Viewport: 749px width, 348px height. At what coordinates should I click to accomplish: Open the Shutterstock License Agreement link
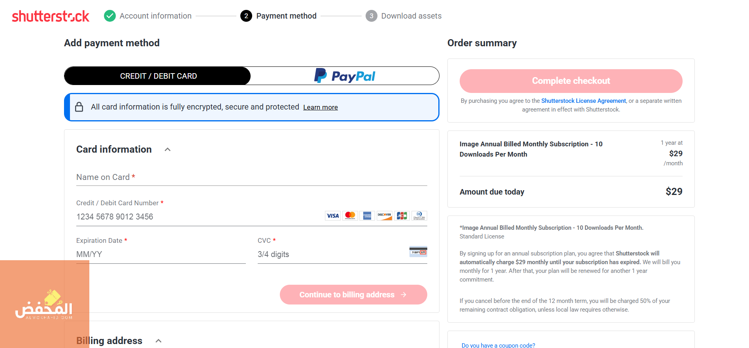point(583,101)
